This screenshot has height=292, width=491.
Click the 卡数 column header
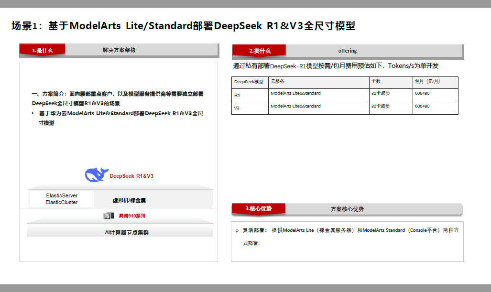391,83
